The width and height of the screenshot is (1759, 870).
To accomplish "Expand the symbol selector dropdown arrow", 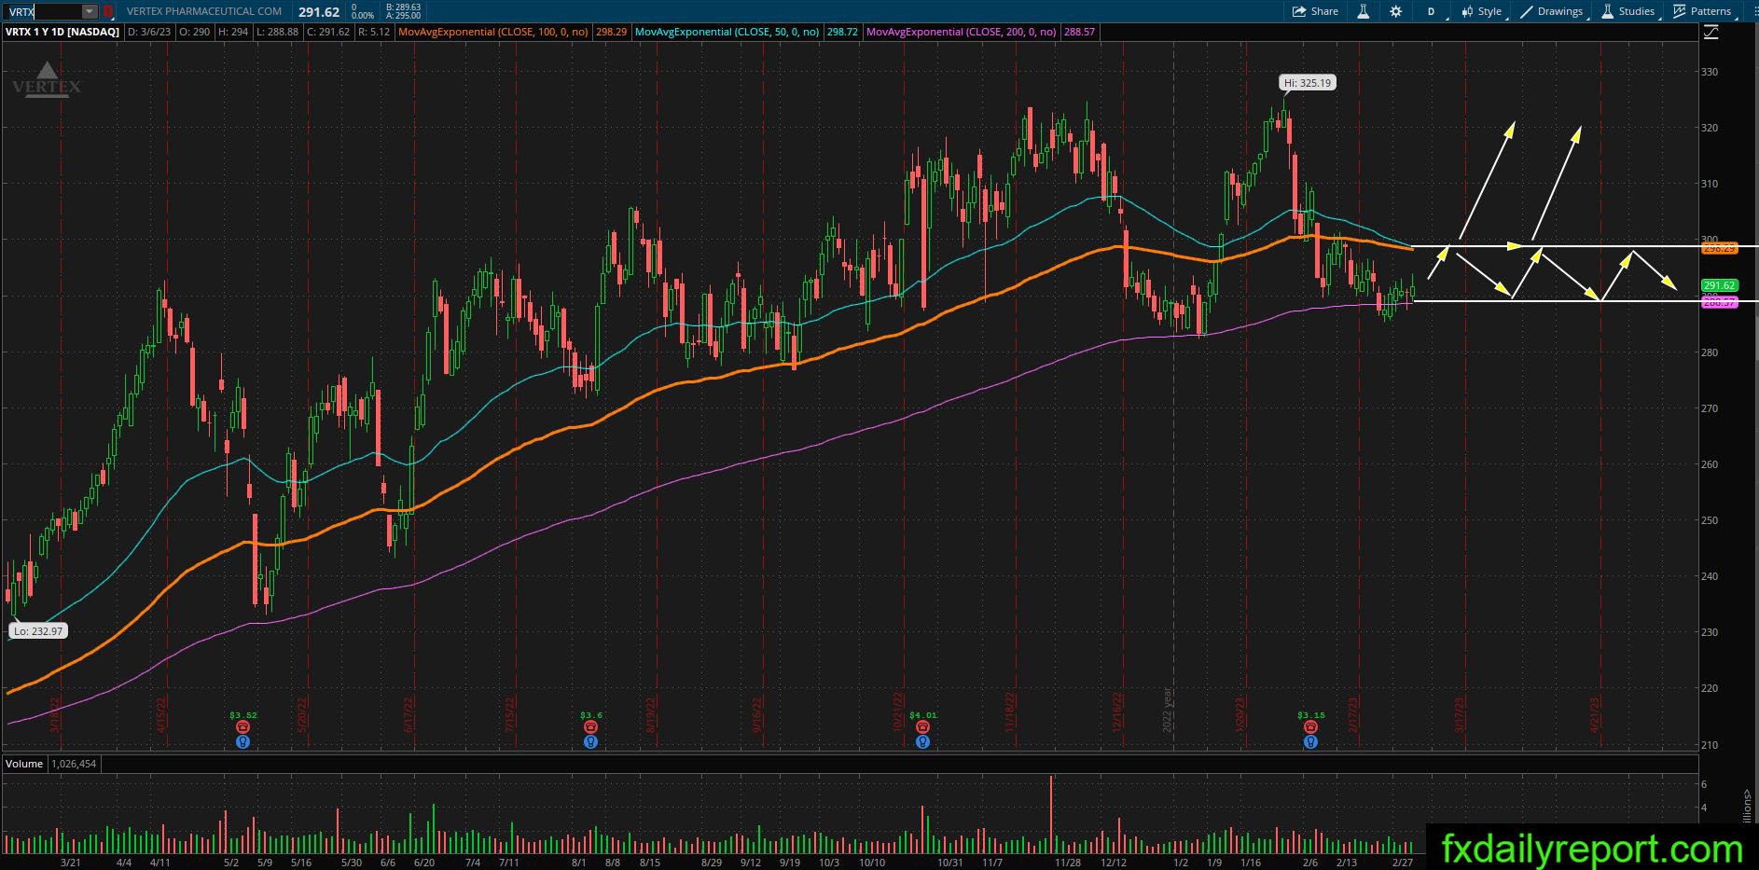I will 90,11.
